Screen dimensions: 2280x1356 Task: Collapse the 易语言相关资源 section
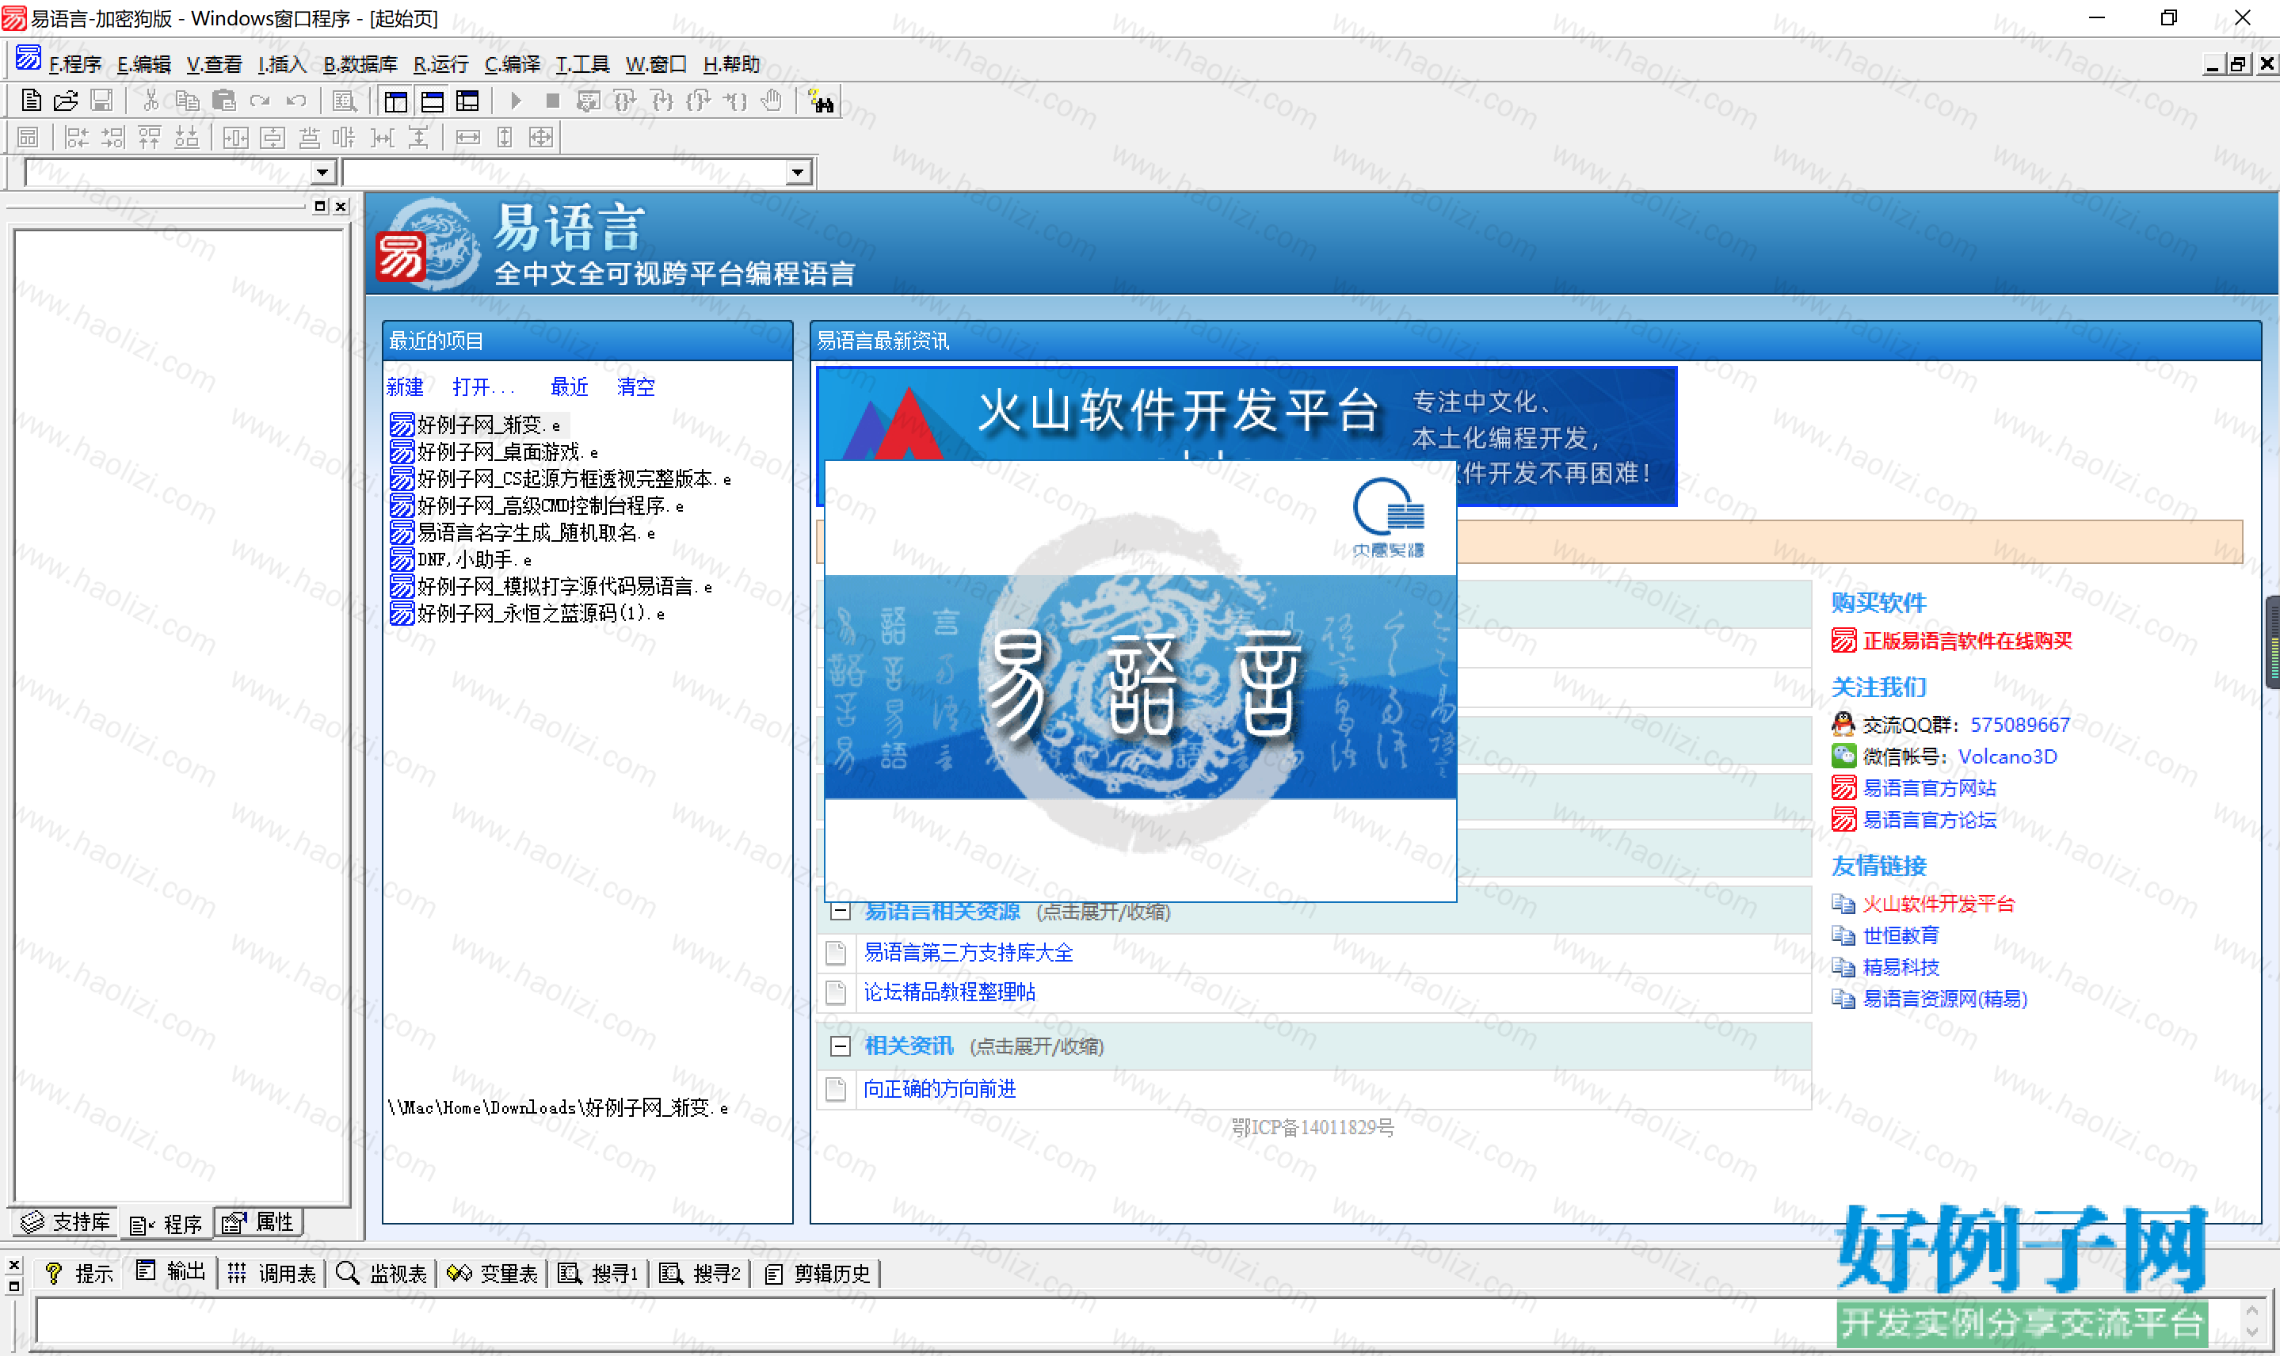coord(840,911)
